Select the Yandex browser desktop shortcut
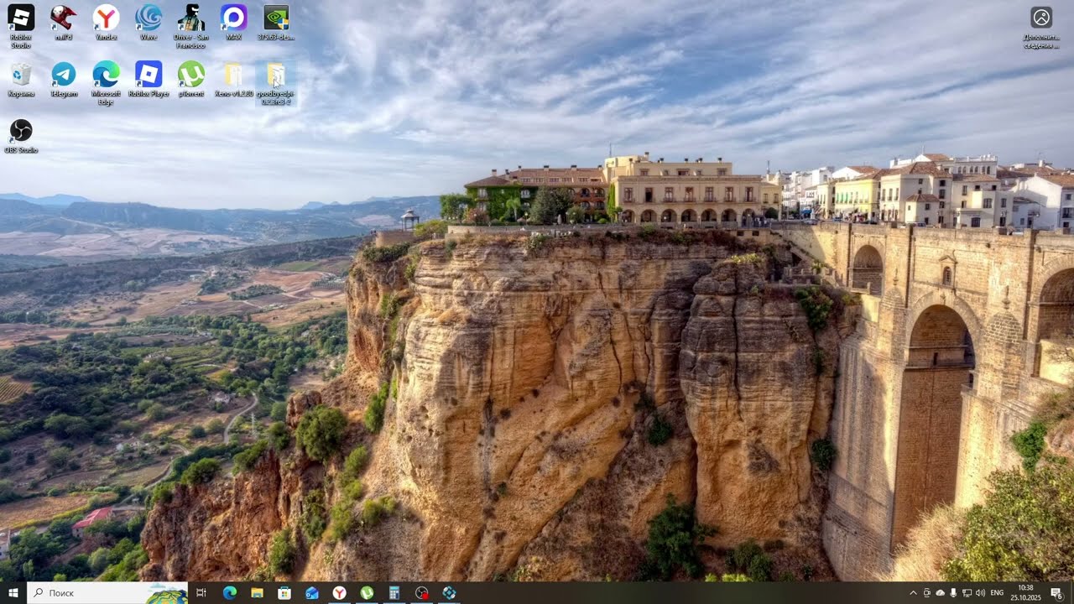 (x=106, y=23)
